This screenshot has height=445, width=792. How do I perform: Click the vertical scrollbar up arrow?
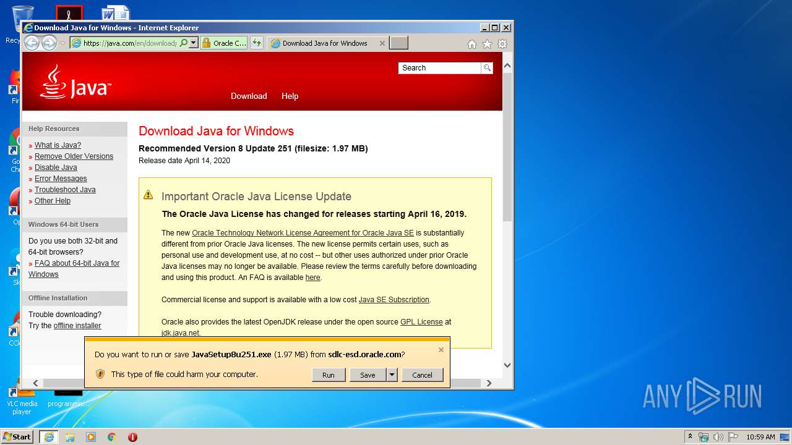(507, 66)
